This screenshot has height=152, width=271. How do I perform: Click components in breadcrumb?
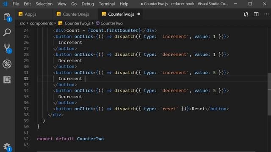pyautogui.click(x=41, y=23)
